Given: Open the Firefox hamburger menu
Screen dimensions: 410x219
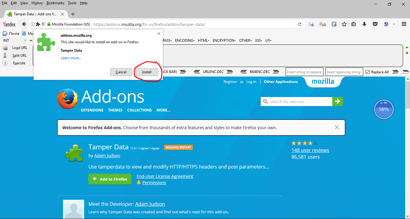Looking at the screenshot, I should point(404,24).
